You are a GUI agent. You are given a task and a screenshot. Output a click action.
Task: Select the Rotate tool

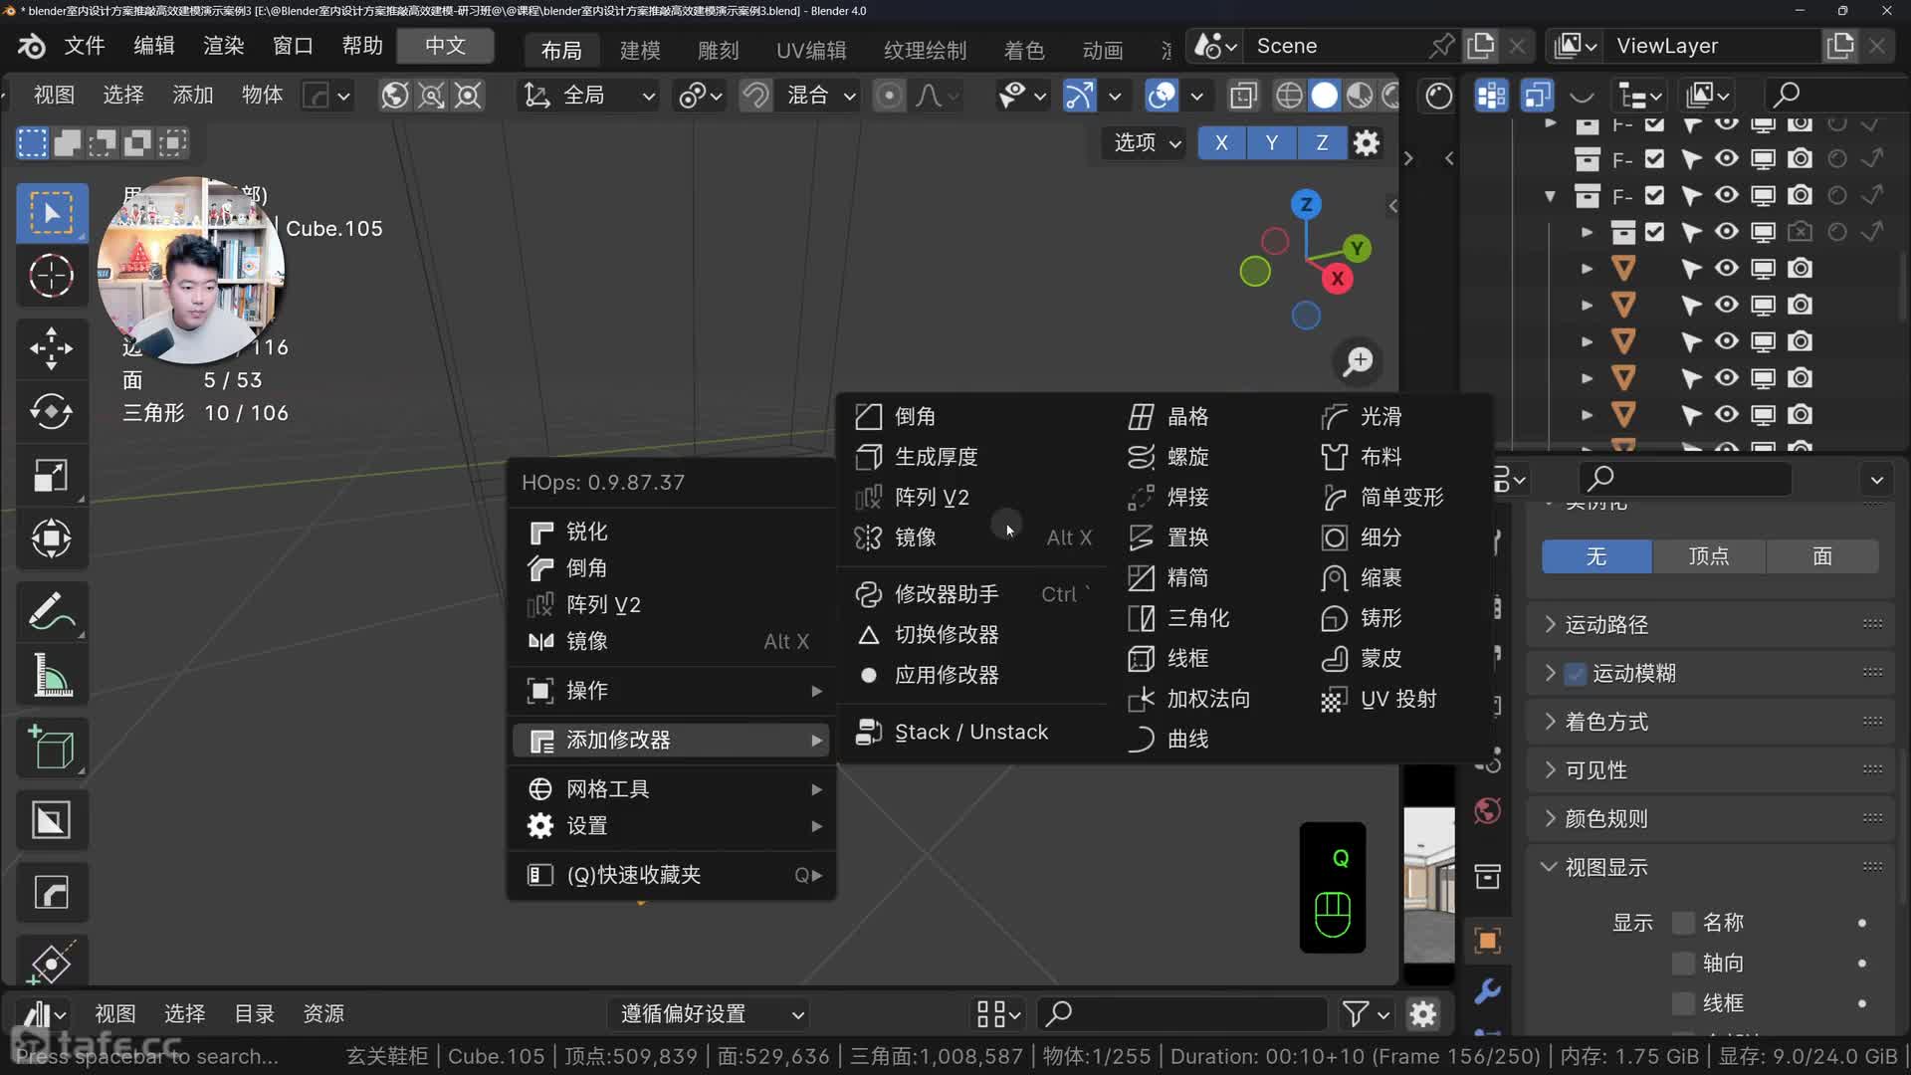click(x=51, y=411)
